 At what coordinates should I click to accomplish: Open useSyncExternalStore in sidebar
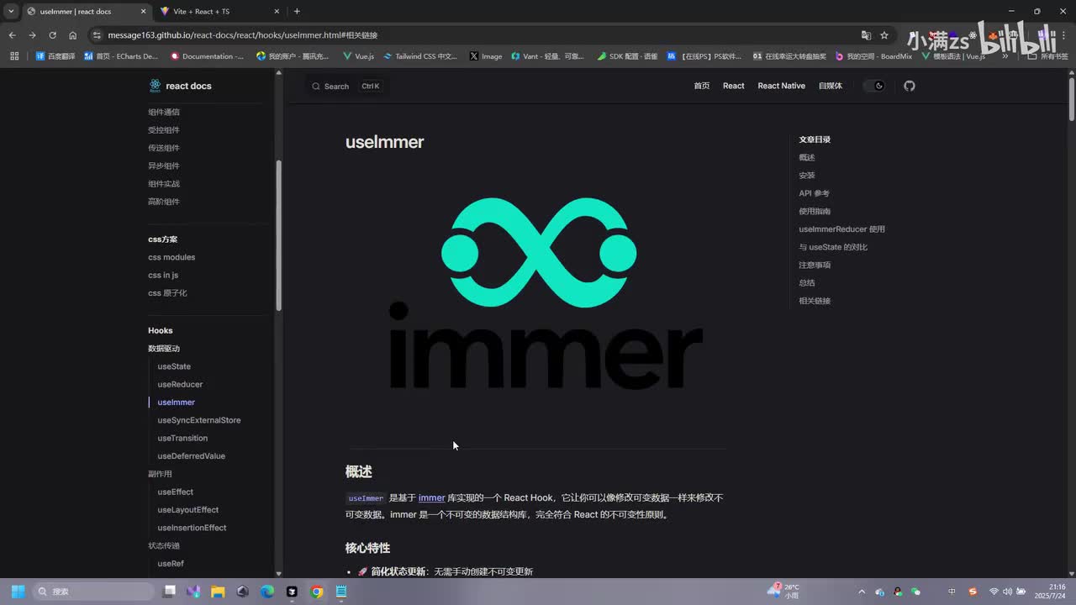pos(199,420)
